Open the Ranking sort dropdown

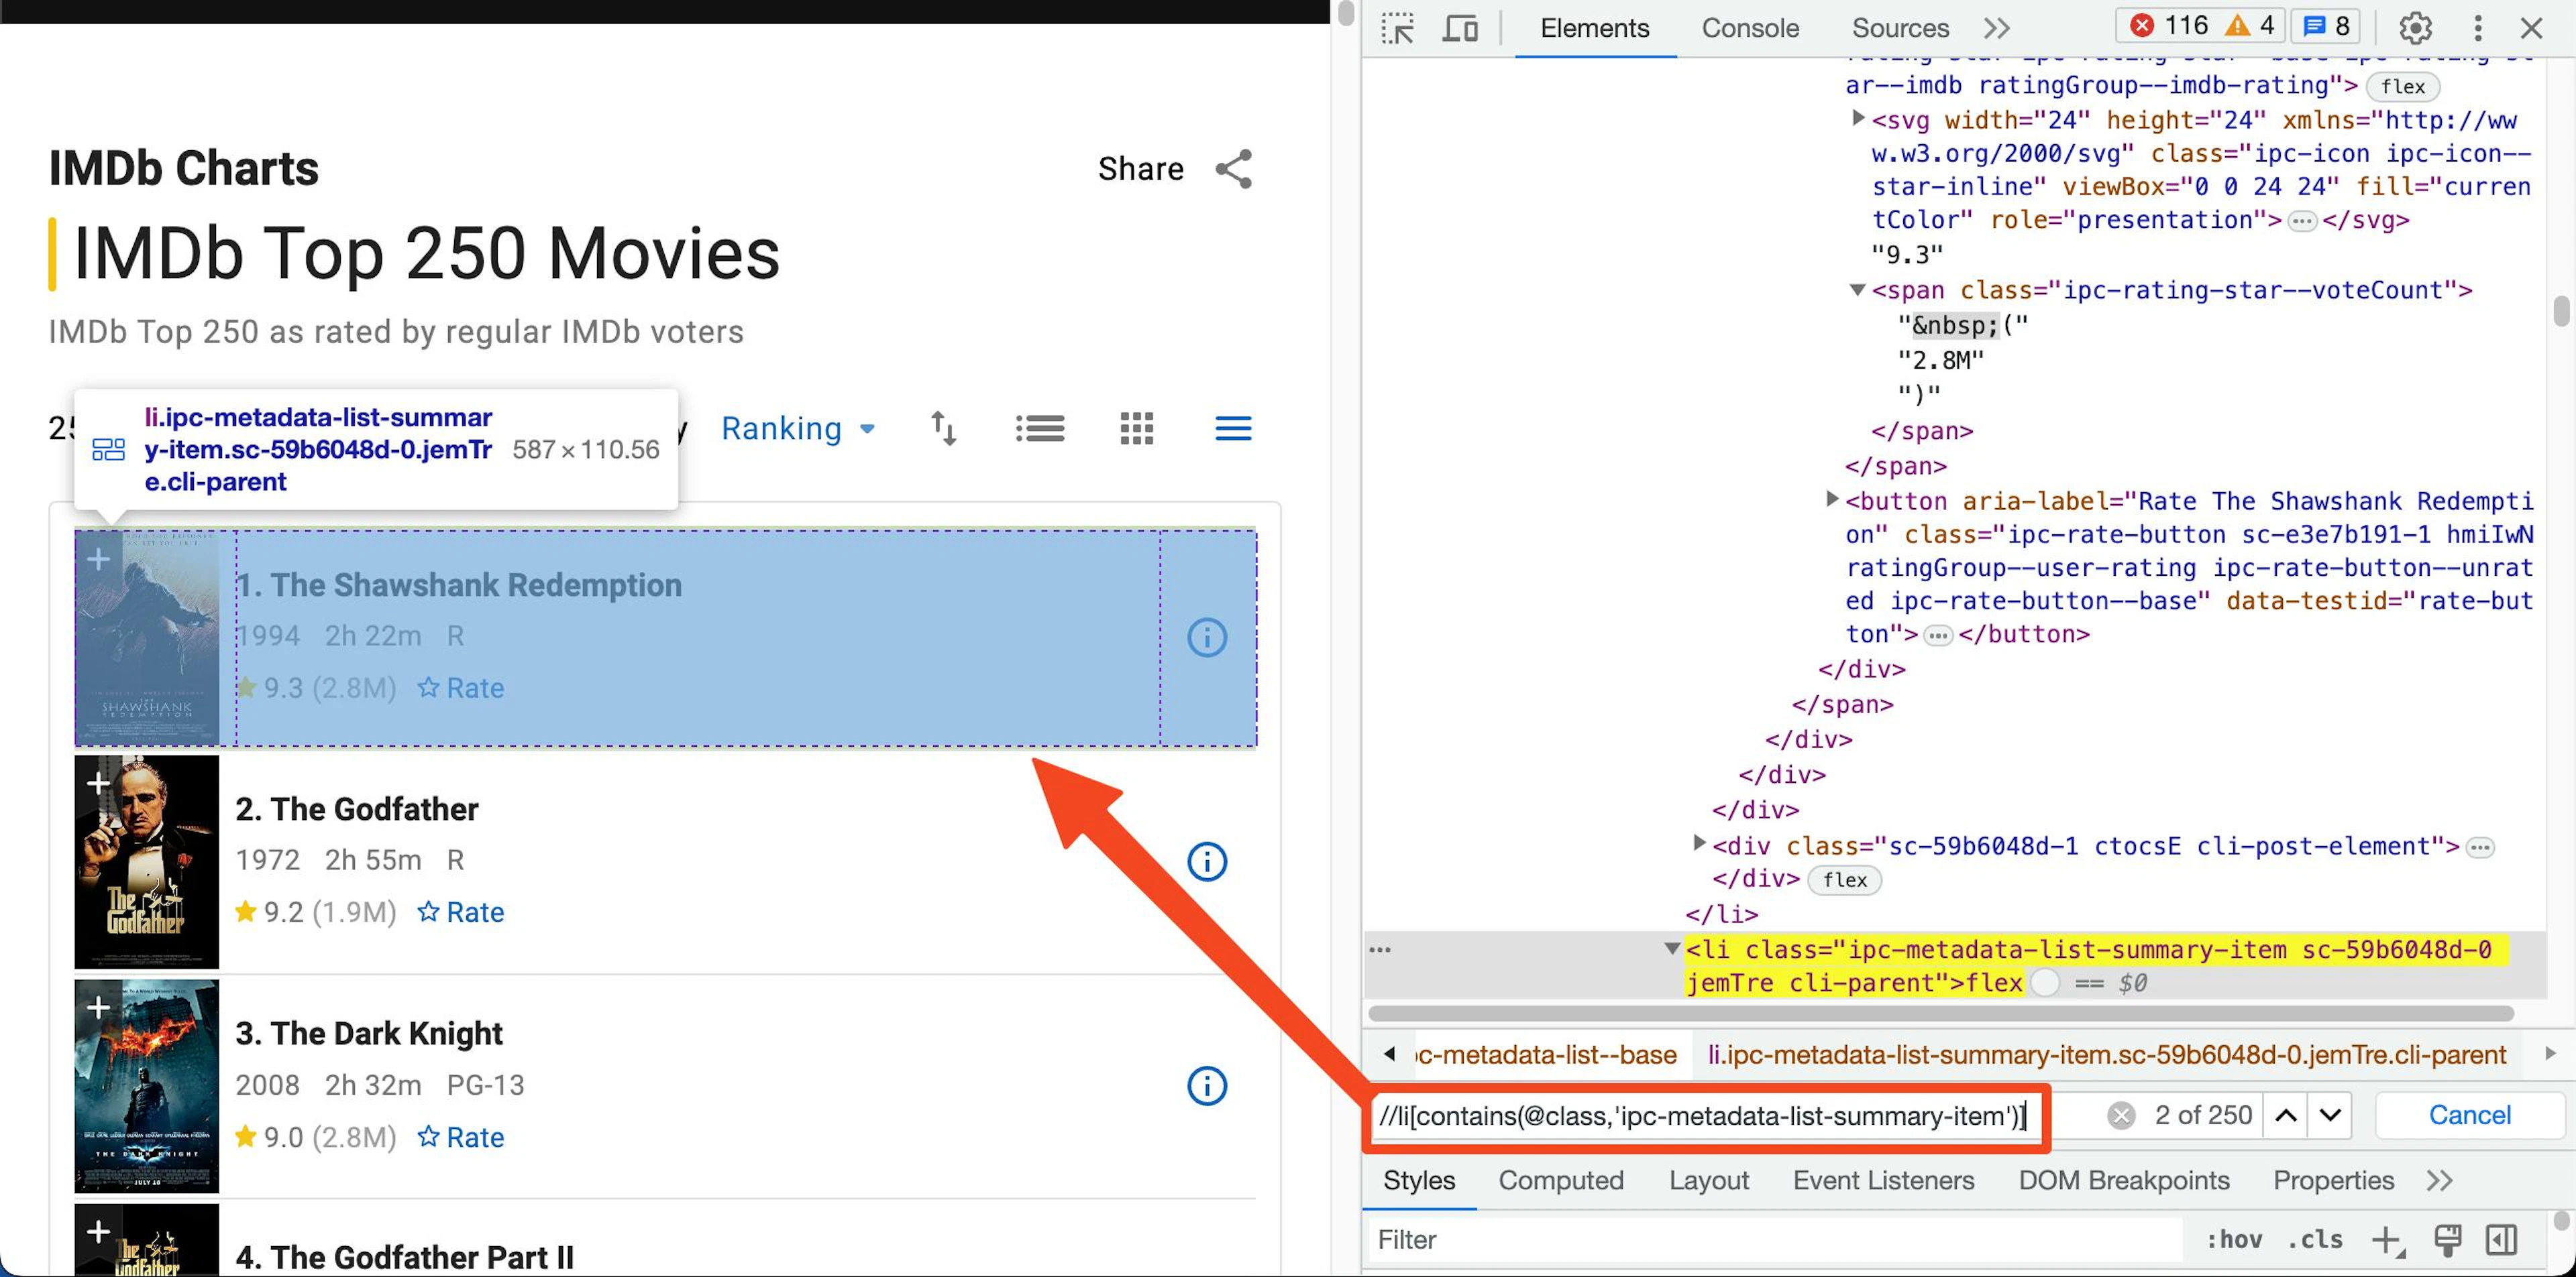[798, 428]
